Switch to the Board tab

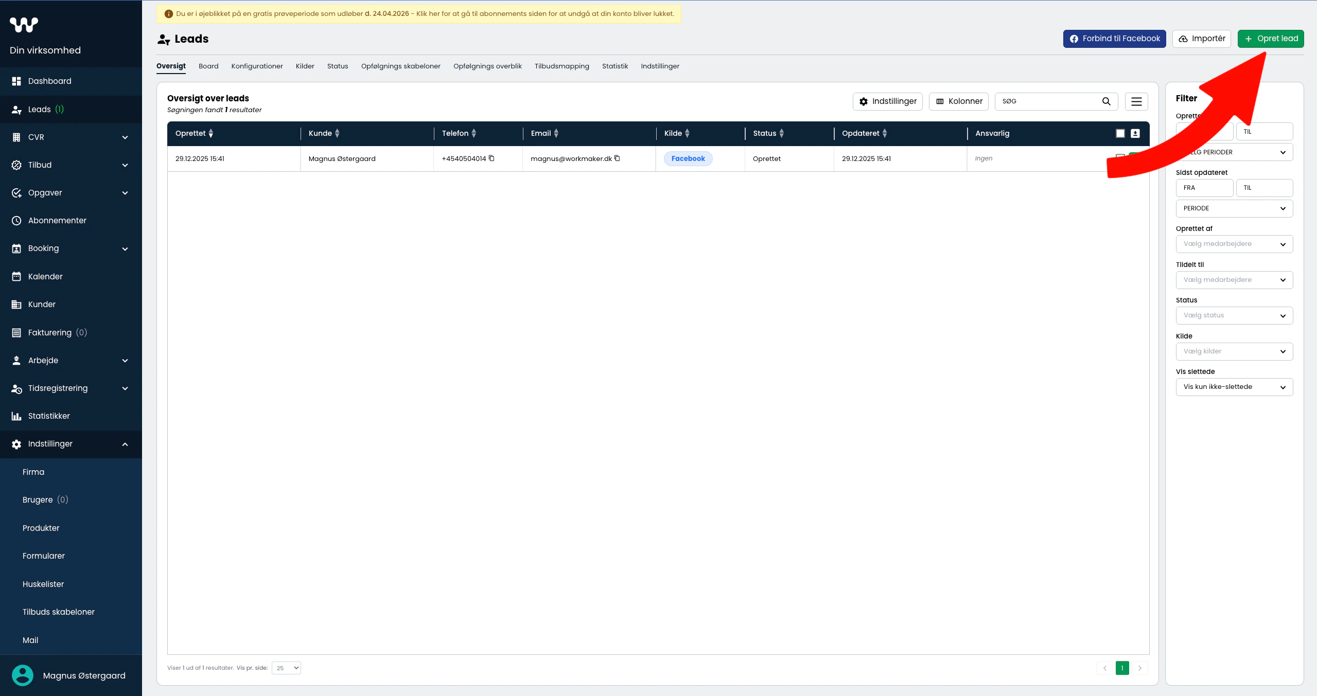point(208,66)
